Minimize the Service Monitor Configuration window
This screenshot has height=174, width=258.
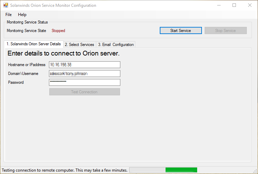219,5
